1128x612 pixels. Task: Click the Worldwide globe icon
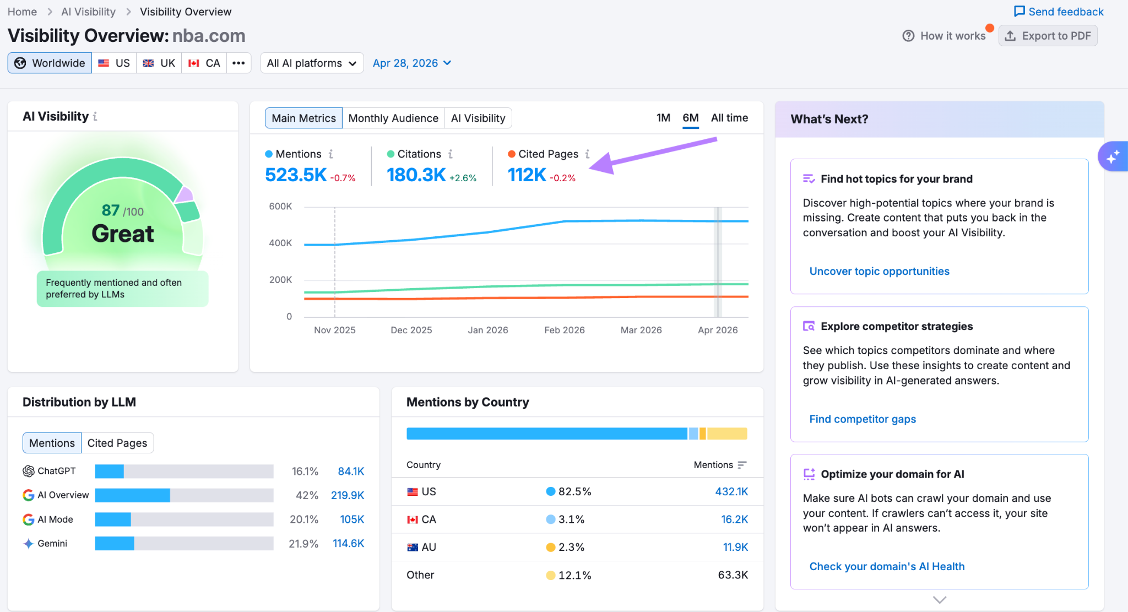tap(20, 63)
